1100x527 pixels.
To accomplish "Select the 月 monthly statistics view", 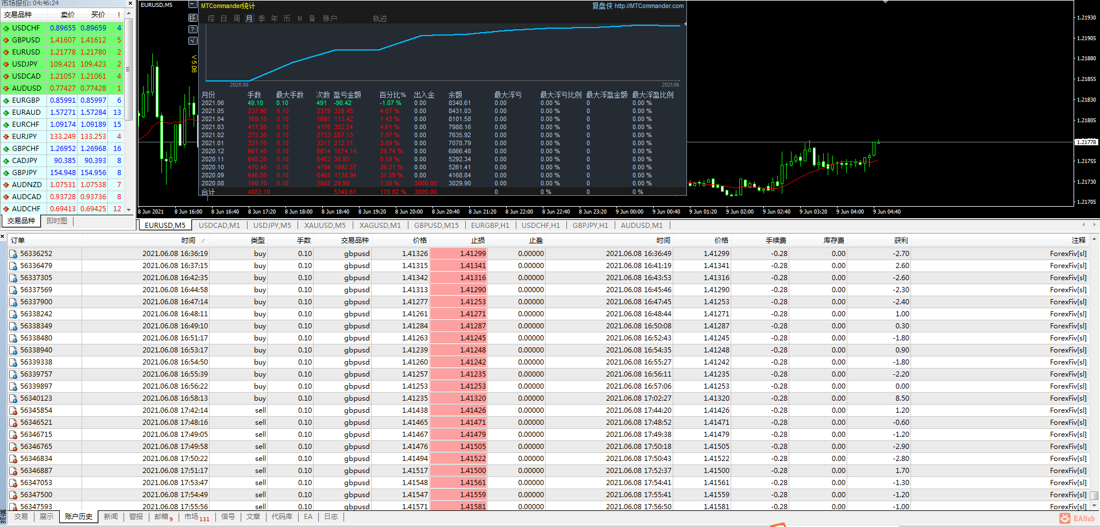I will 249,18.
